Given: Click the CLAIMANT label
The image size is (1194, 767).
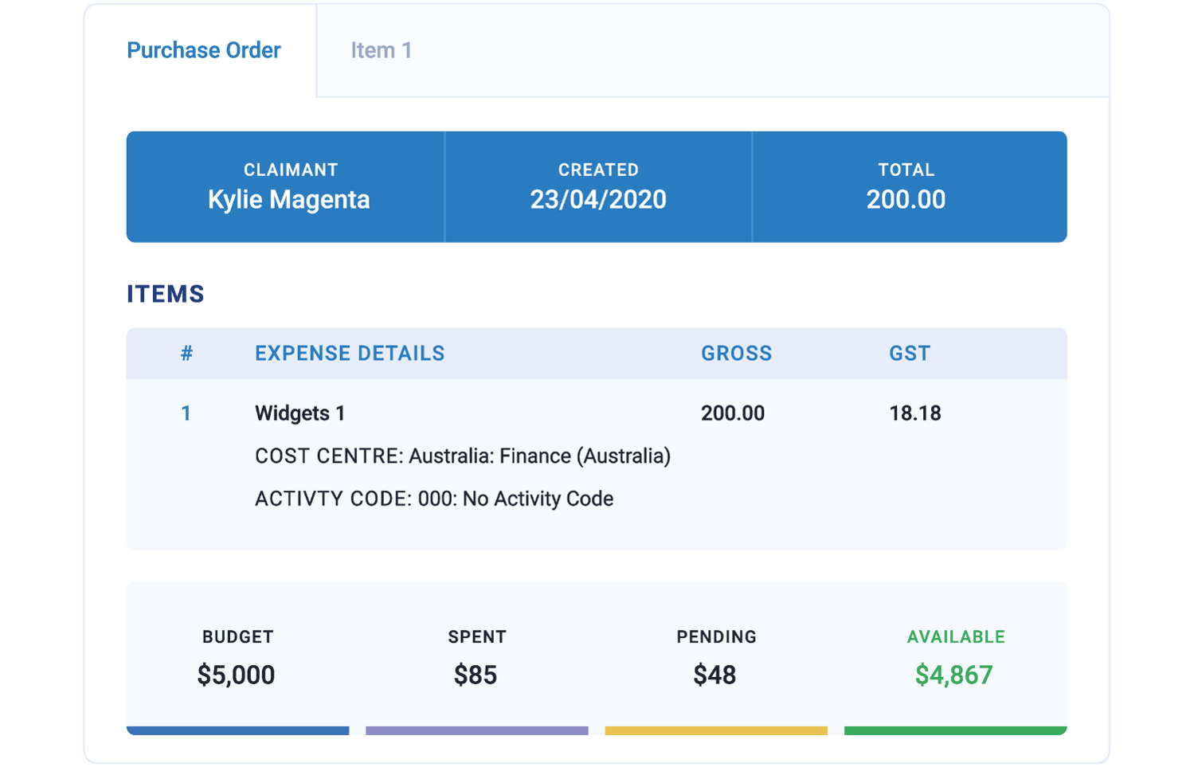Looking at the screenshot, I should coord(291,170).
